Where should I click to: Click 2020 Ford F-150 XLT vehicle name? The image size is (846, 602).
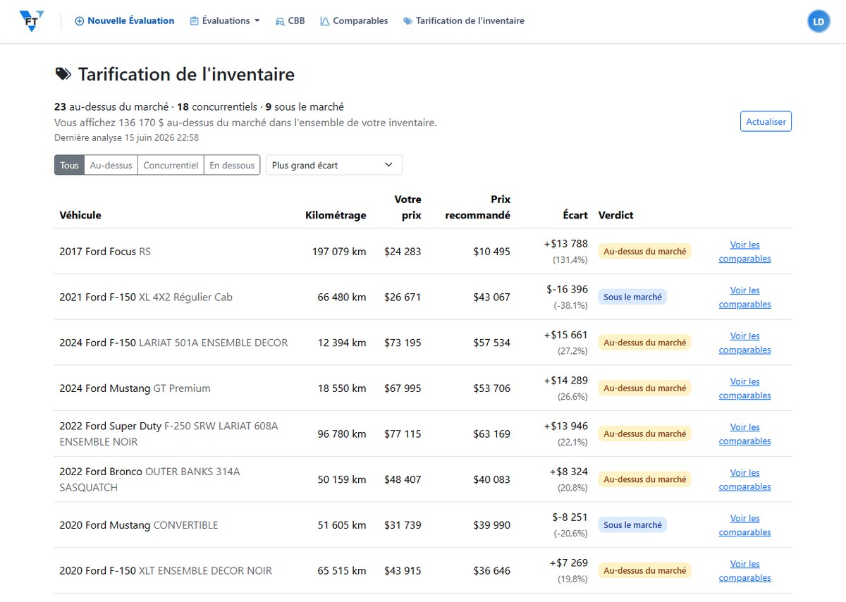point(166,571)
